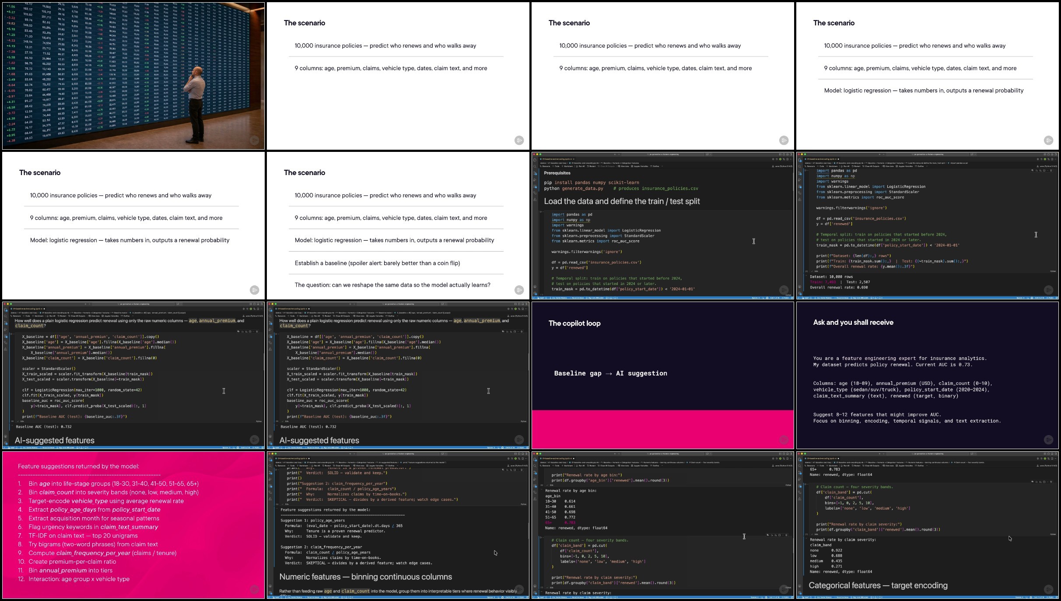Click the run cell arrow in the Prerequisites frame
Viewport: 1061px width, 601px height.
pyautogui.click(x=541, y=212)
